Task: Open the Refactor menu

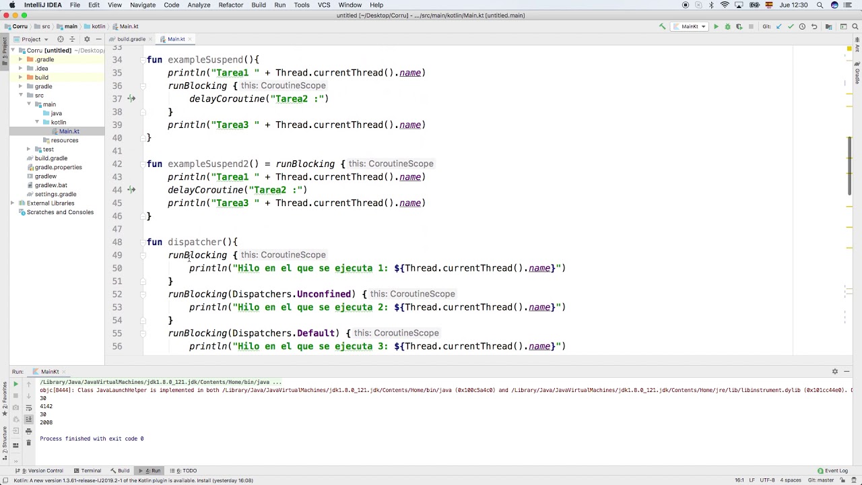Action: 230,5
